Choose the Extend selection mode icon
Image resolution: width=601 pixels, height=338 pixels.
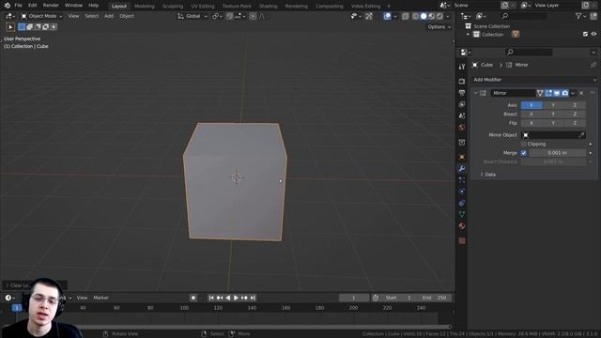[x=29, y=27]
